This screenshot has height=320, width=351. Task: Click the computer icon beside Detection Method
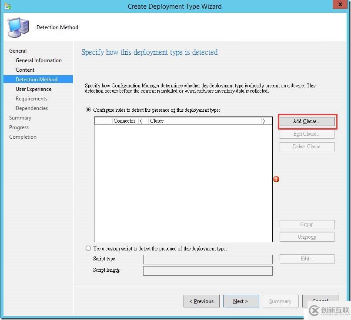coord(18,27)
